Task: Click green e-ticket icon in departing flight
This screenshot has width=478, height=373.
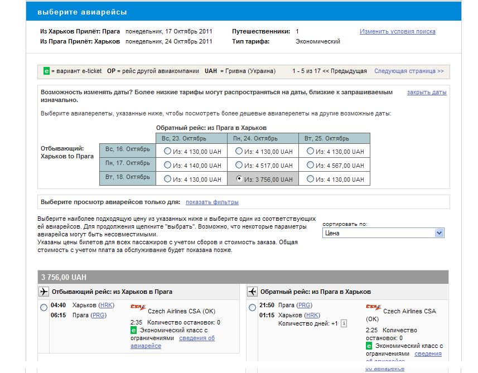Action: tap(133, 331)
